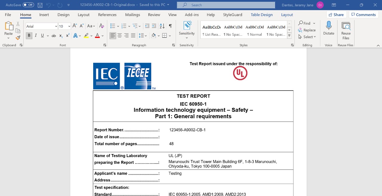Click the Save icon in title bar
The image size is (382, 196).
(40, 5)
